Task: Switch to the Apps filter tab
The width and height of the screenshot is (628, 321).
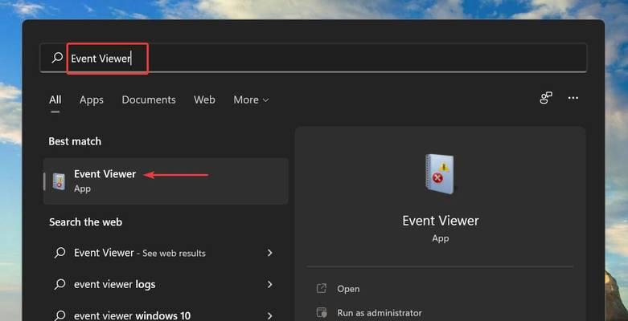Action: (x=92, y=100)
